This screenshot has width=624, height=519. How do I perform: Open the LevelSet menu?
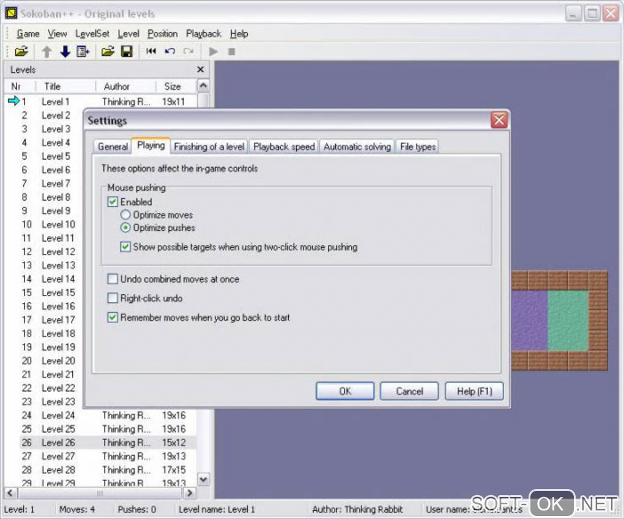point(92,34)
